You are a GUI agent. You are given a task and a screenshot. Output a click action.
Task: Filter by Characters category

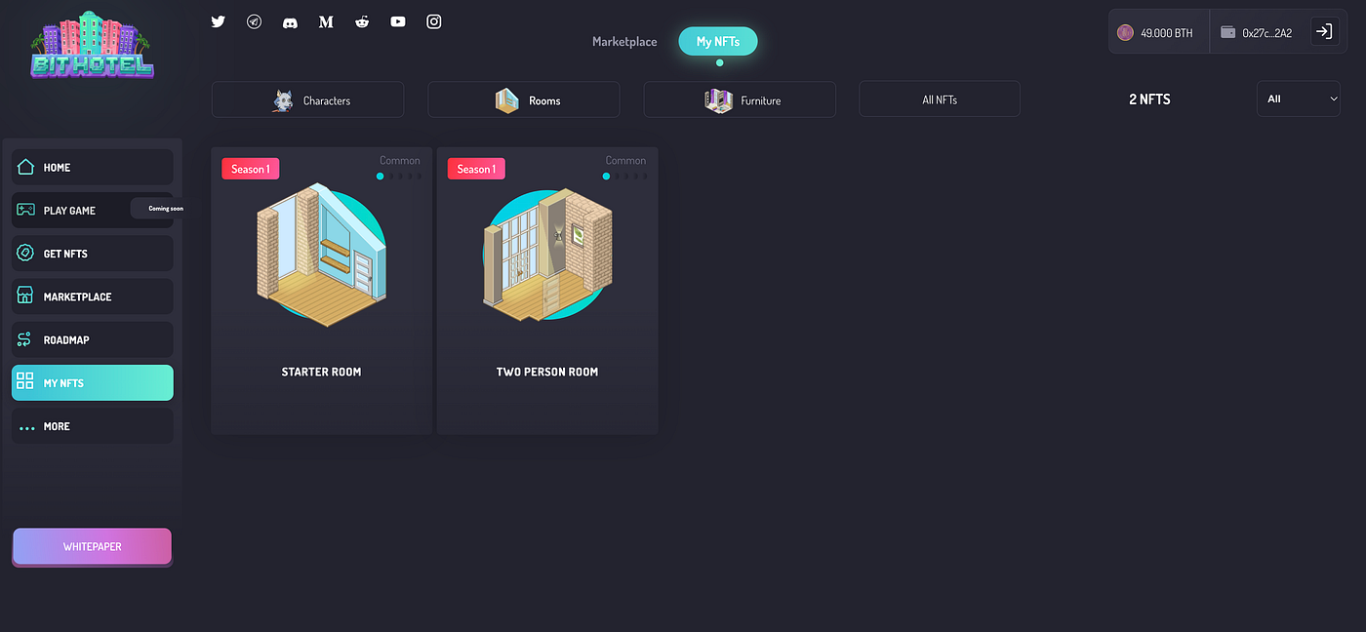pyautogui.click(x=308, y=99)
